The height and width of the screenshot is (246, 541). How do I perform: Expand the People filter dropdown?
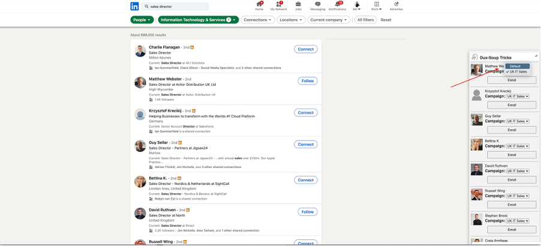142,20
